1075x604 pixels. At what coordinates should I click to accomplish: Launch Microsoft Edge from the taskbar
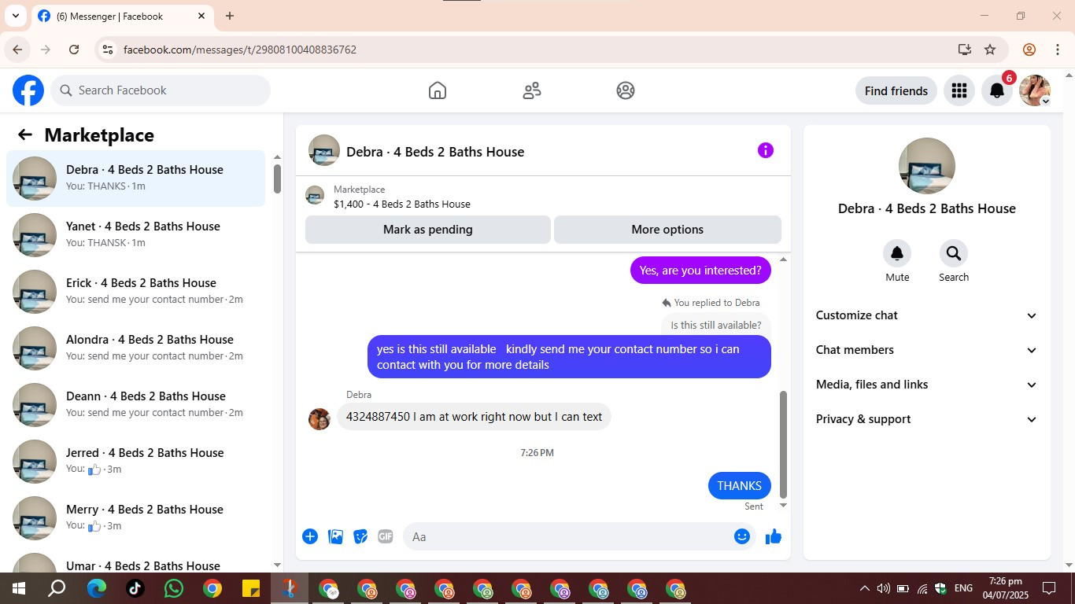click(x=97, y=588)
